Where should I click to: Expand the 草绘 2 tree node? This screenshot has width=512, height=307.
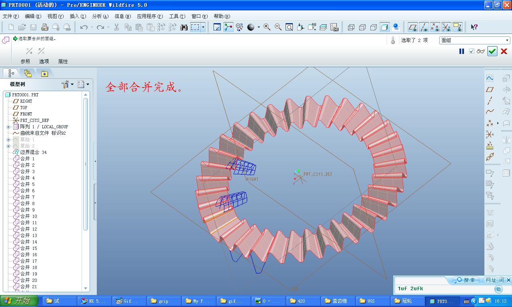[8, 146]
